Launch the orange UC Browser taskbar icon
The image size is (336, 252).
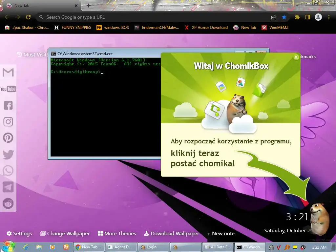(x=66, y=247)
